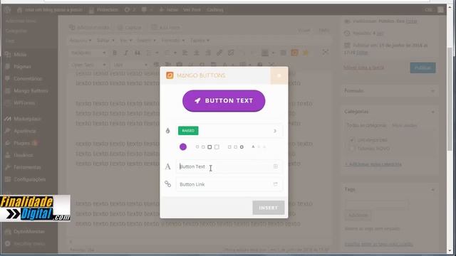Toggle the Tutoriais category checkbox
Screen dimensions: 456x256
click(x=352, y=149)
